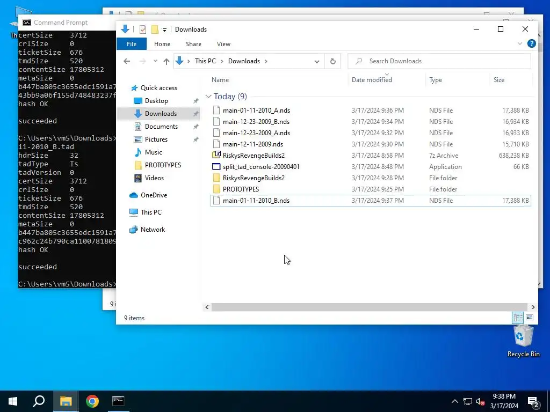The height and width of the screenshot is (412, 550).
Task: Click the Search Downloads field
Action: point(439,61)
